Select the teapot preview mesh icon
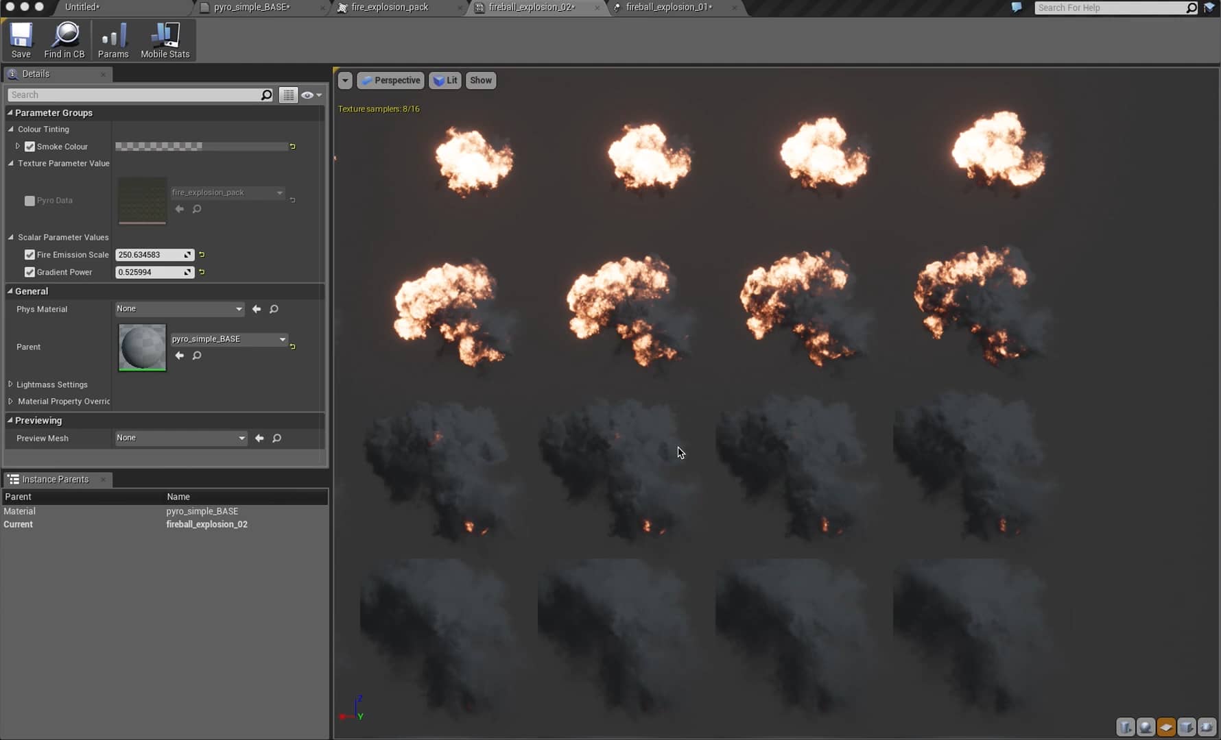 pos(1206,728)
